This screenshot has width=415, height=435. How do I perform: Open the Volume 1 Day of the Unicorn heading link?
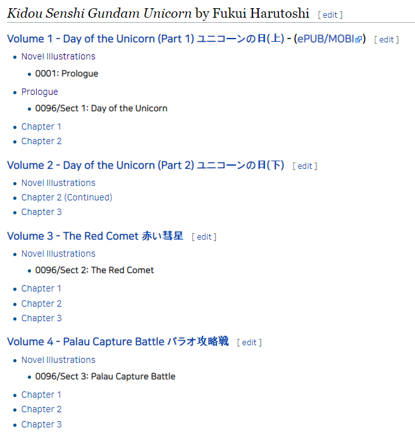[x=146, y=39]
